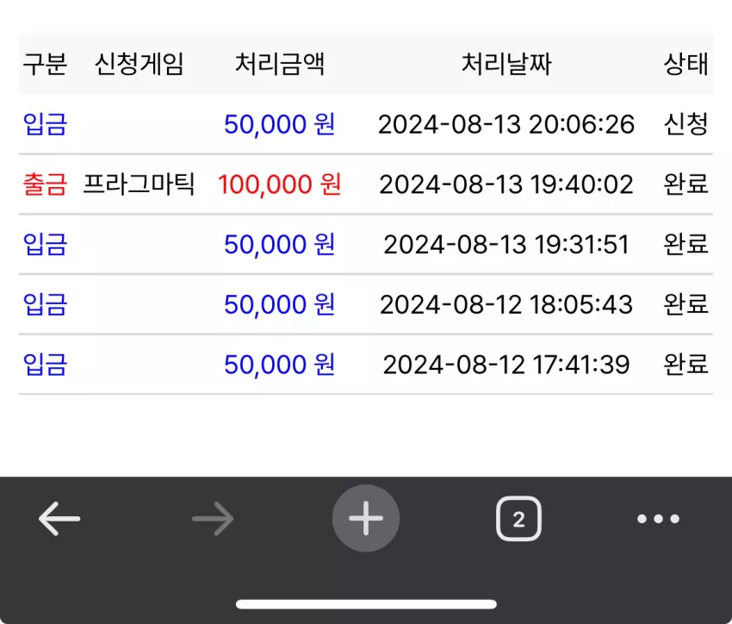732x624 pixels.
Task: Click the 신청 status in first row
Action: pyautogui.click(x=686, y=124)
